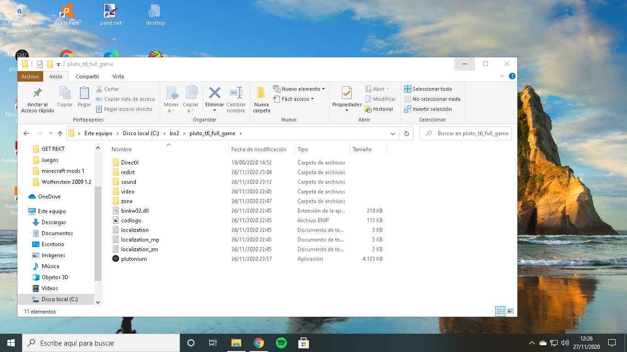This screenshot has height=352, width=627.
Task: Switch to the Compartir tab
Action: (x=87, y=77)
